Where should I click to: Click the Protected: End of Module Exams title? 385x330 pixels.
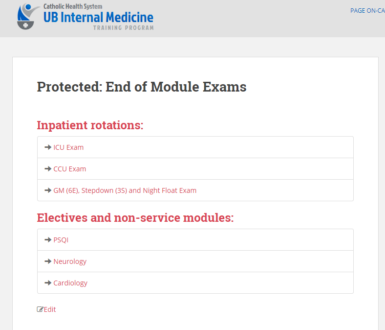pos(142,87)
